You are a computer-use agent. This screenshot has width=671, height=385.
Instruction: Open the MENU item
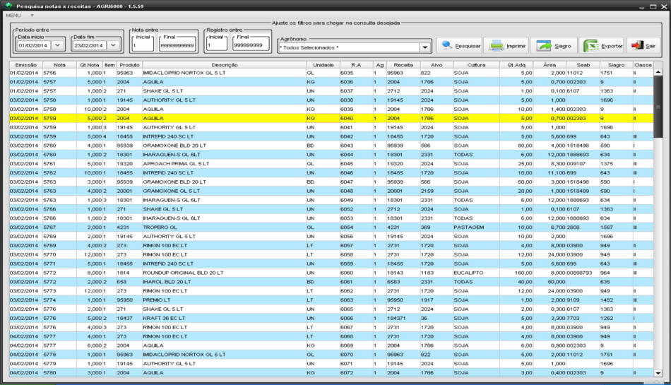pos(13,16)
